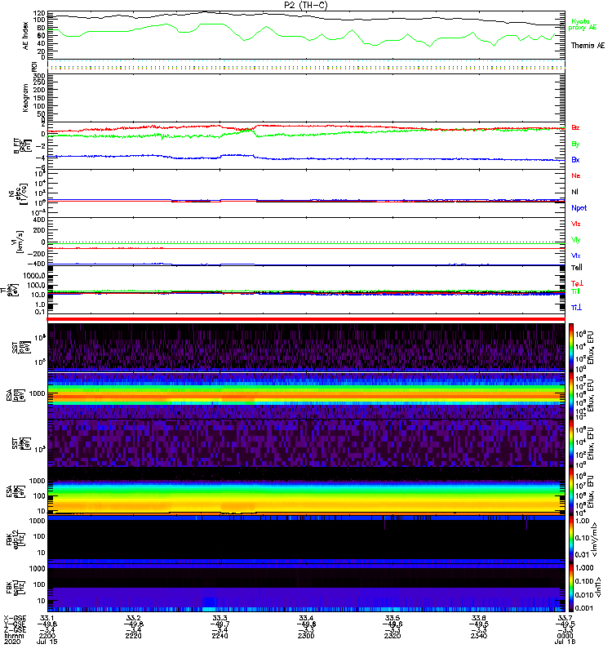
Task: Click the FBK scm panel nT color bar
Action: pos(571,588)
